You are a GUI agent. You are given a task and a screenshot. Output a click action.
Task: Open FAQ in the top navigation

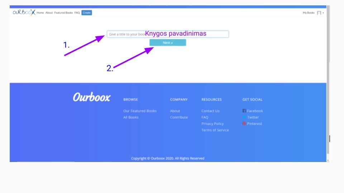click(x=77, y=13)
